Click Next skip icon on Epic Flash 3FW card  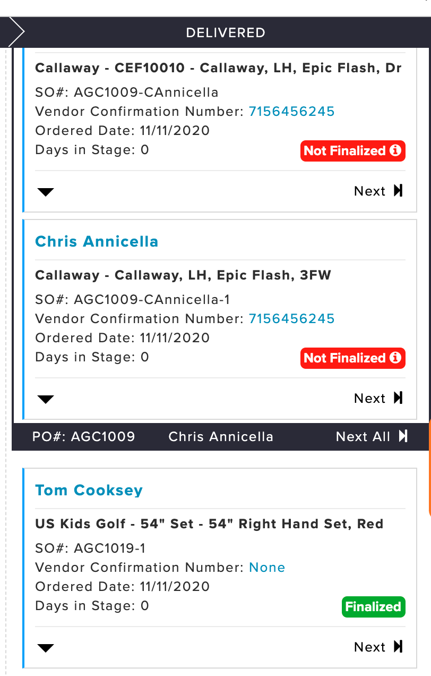coord(398,398)
